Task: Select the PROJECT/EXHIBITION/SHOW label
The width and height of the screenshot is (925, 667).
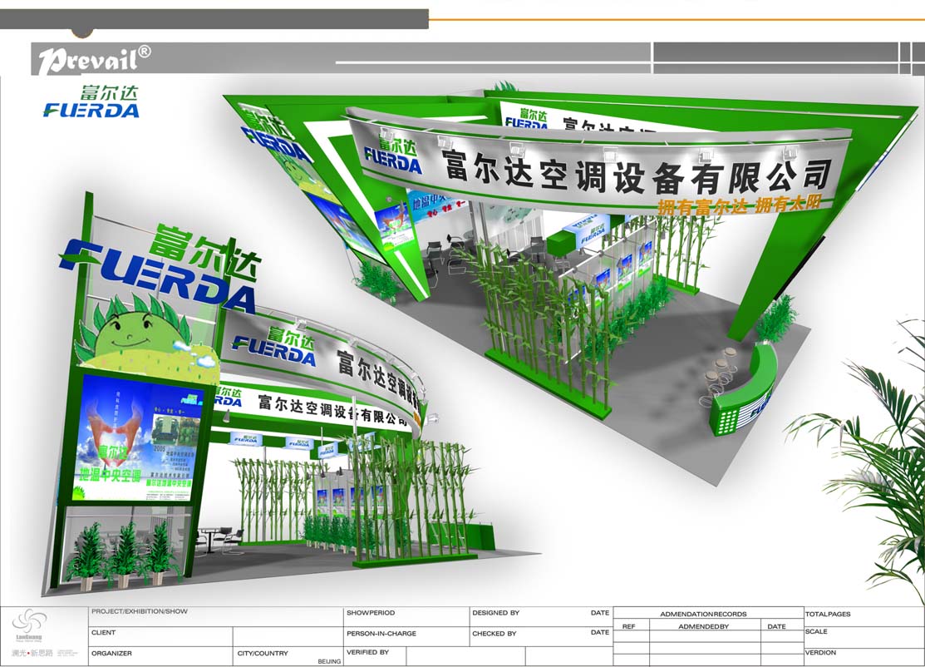Action: (140, 611)
